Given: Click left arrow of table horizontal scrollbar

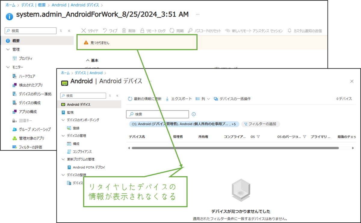Looking at the screenshot, I should [129, 148].
